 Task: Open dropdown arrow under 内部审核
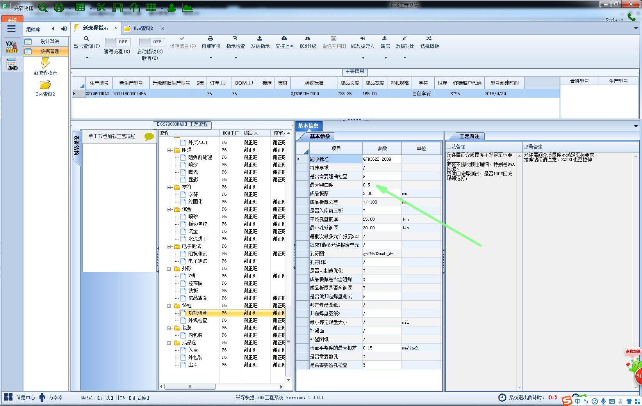tap(211, 58)
